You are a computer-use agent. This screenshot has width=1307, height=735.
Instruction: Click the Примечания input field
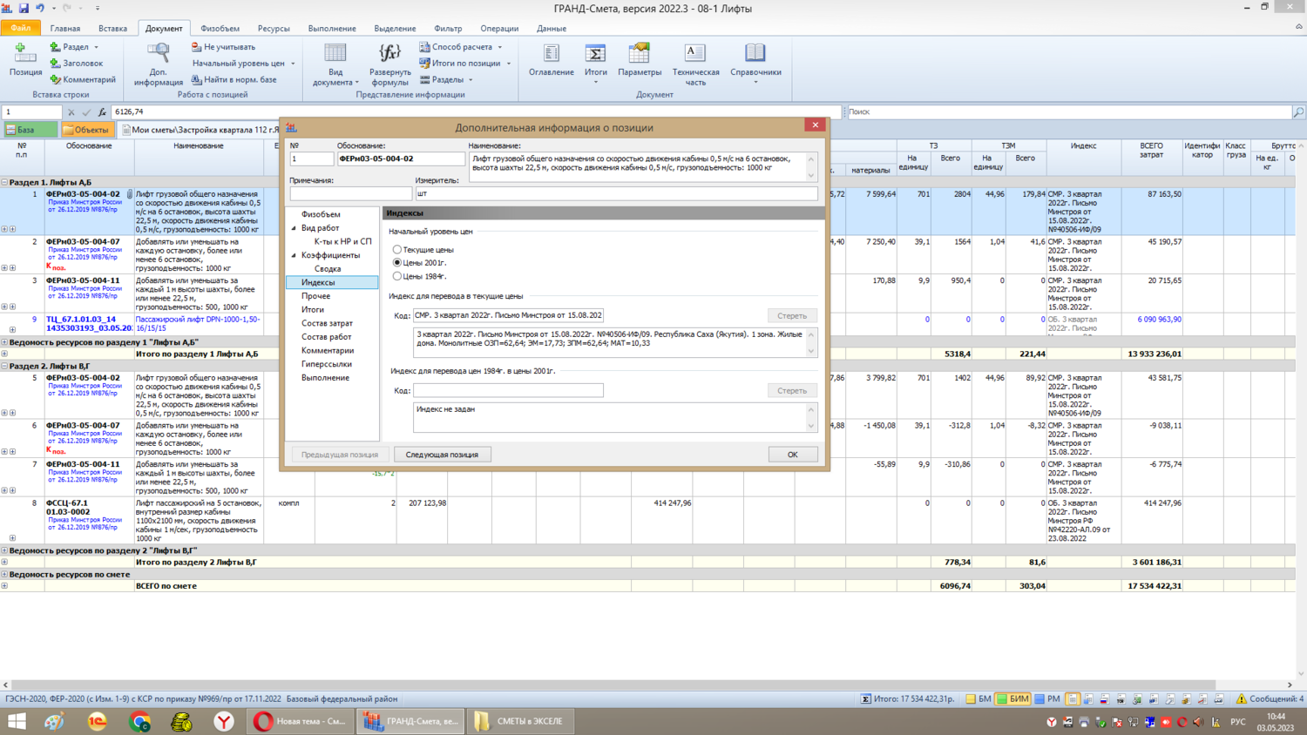[350, 193]
